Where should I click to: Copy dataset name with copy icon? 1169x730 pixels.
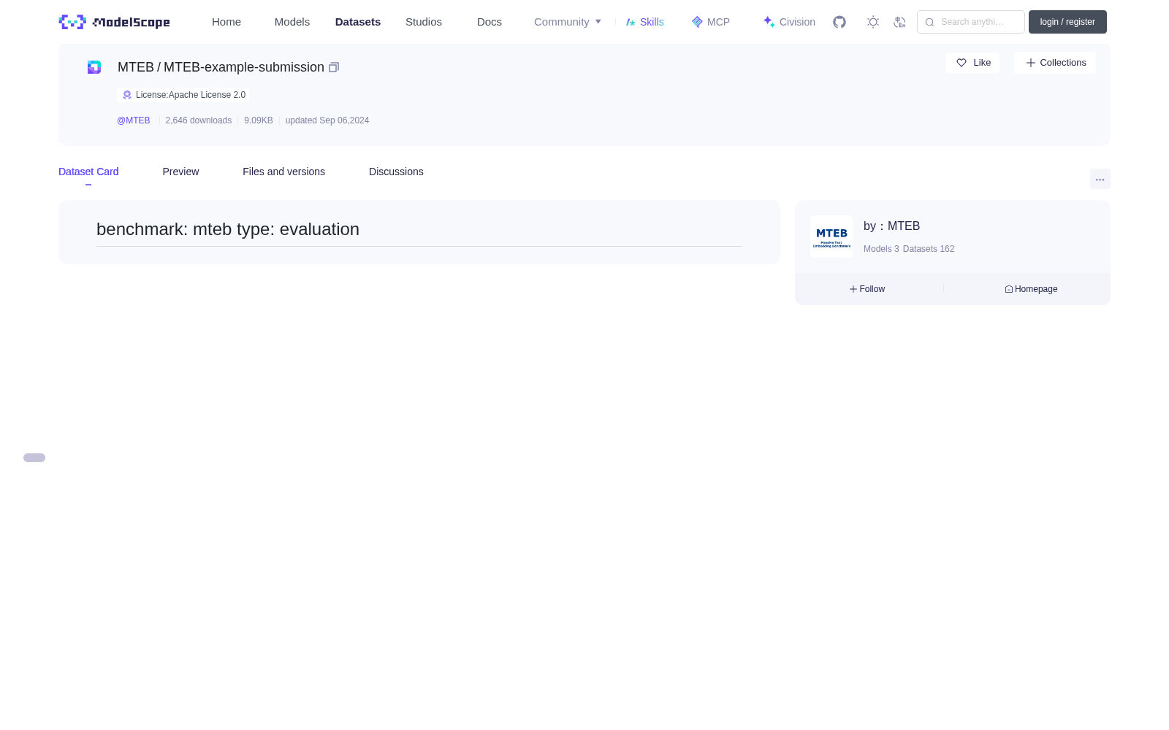(334, 67)
